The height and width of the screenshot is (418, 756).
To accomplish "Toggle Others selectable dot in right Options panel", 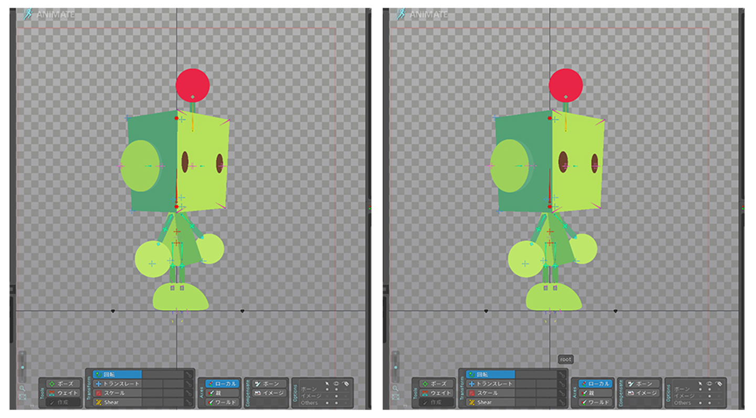I will [x=701, y=403].
